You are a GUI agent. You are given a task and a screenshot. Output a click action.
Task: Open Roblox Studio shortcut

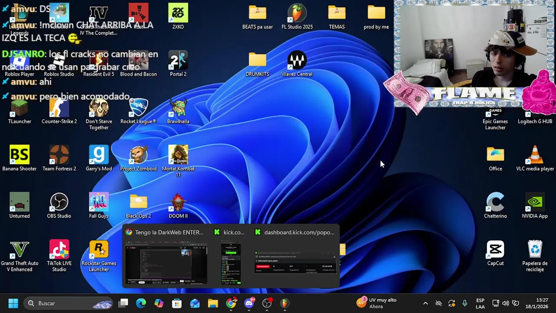pos(59,64)
